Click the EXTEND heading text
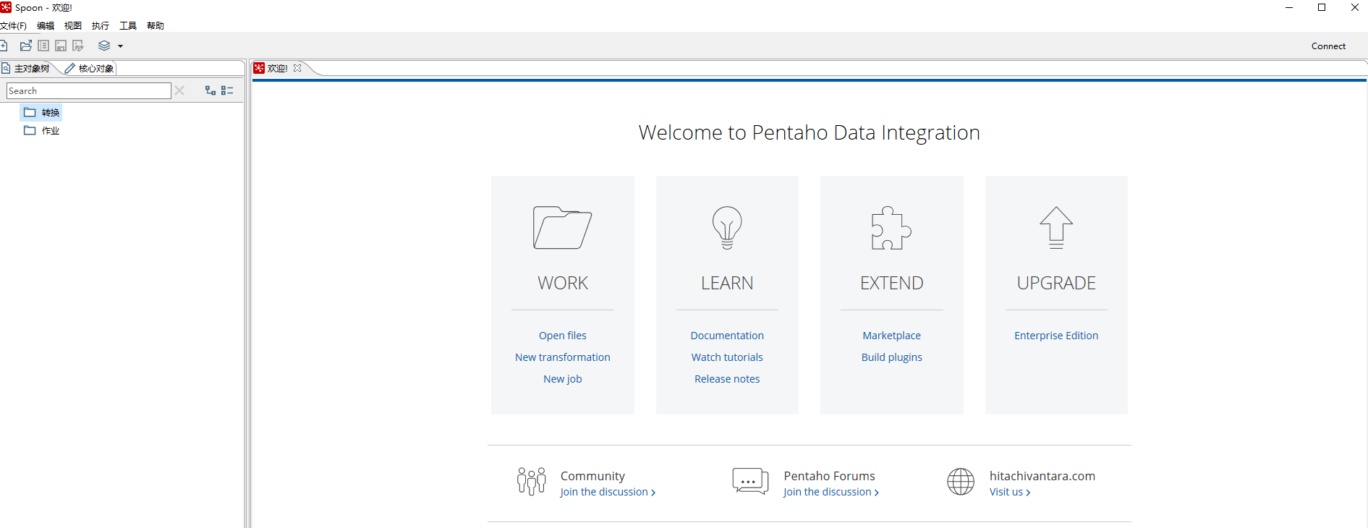Viewport: 1368px width, 528px height. click(891, 283)
